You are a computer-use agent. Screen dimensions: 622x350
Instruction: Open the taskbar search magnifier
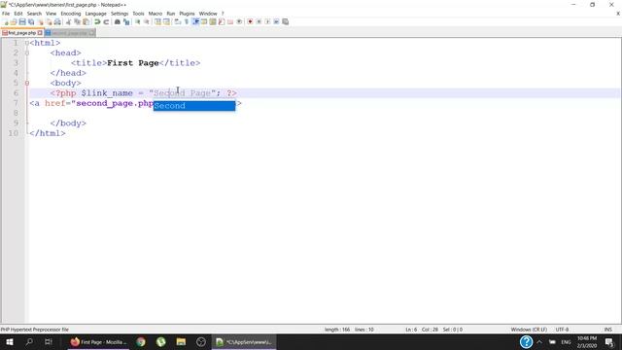coord(29,341)
